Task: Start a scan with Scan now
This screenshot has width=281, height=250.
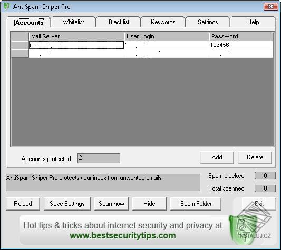Action: tap(111, 204)
